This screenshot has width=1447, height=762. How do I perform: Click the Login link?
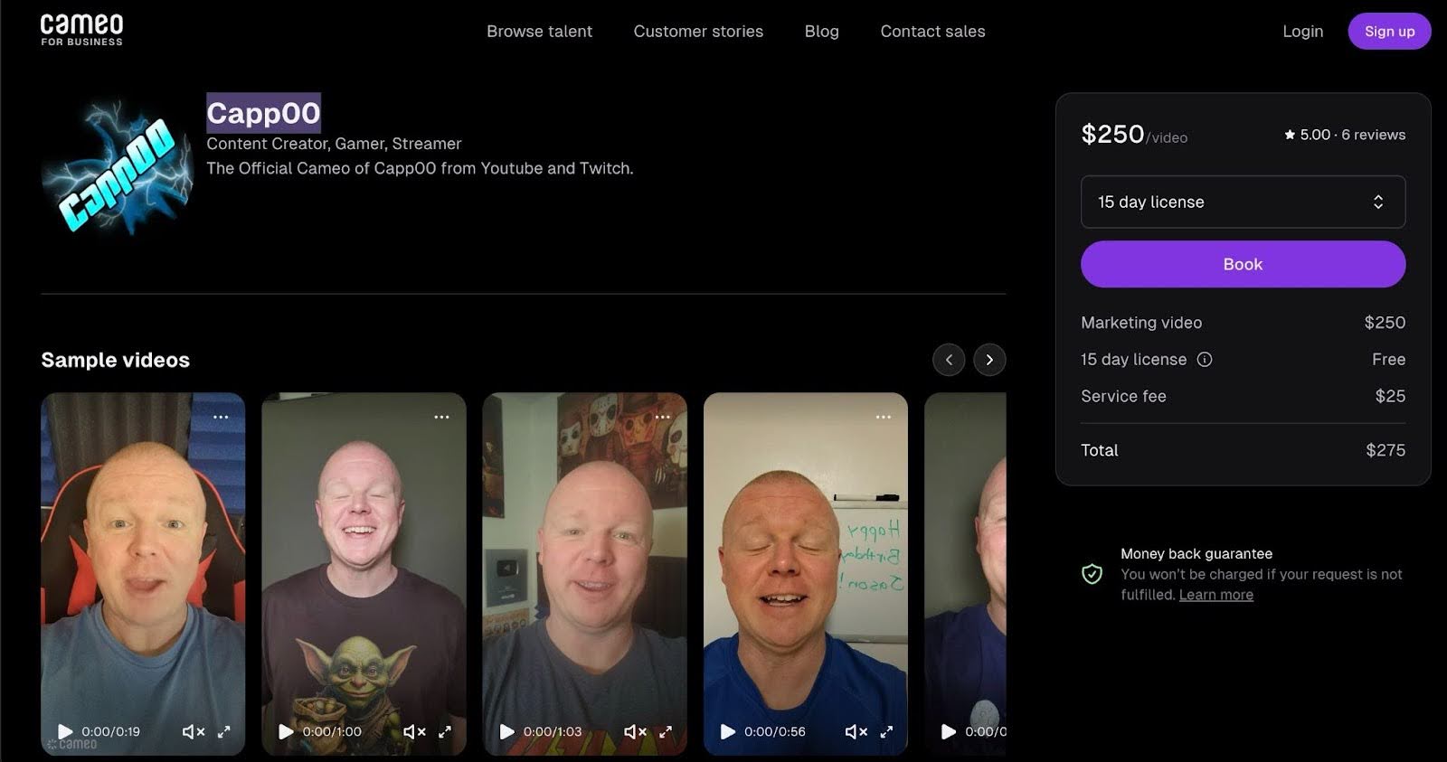[1302, 31]
